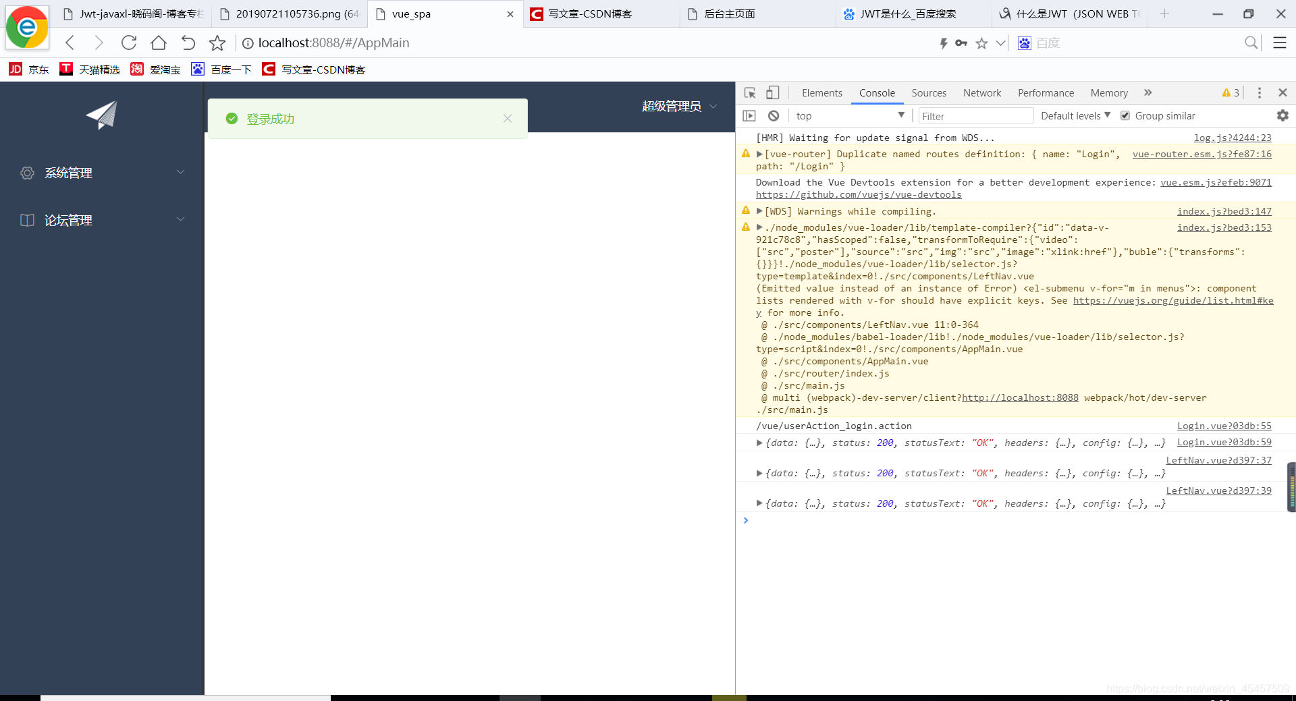Switch to the Console tab
Screen dimensions: 1296x701
point(877,93)
